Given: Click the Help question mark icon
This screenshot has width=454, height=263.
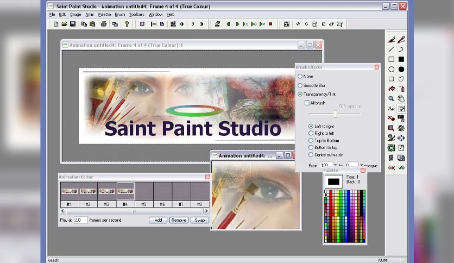Looking at the screenshot, I should pos(127,24).
